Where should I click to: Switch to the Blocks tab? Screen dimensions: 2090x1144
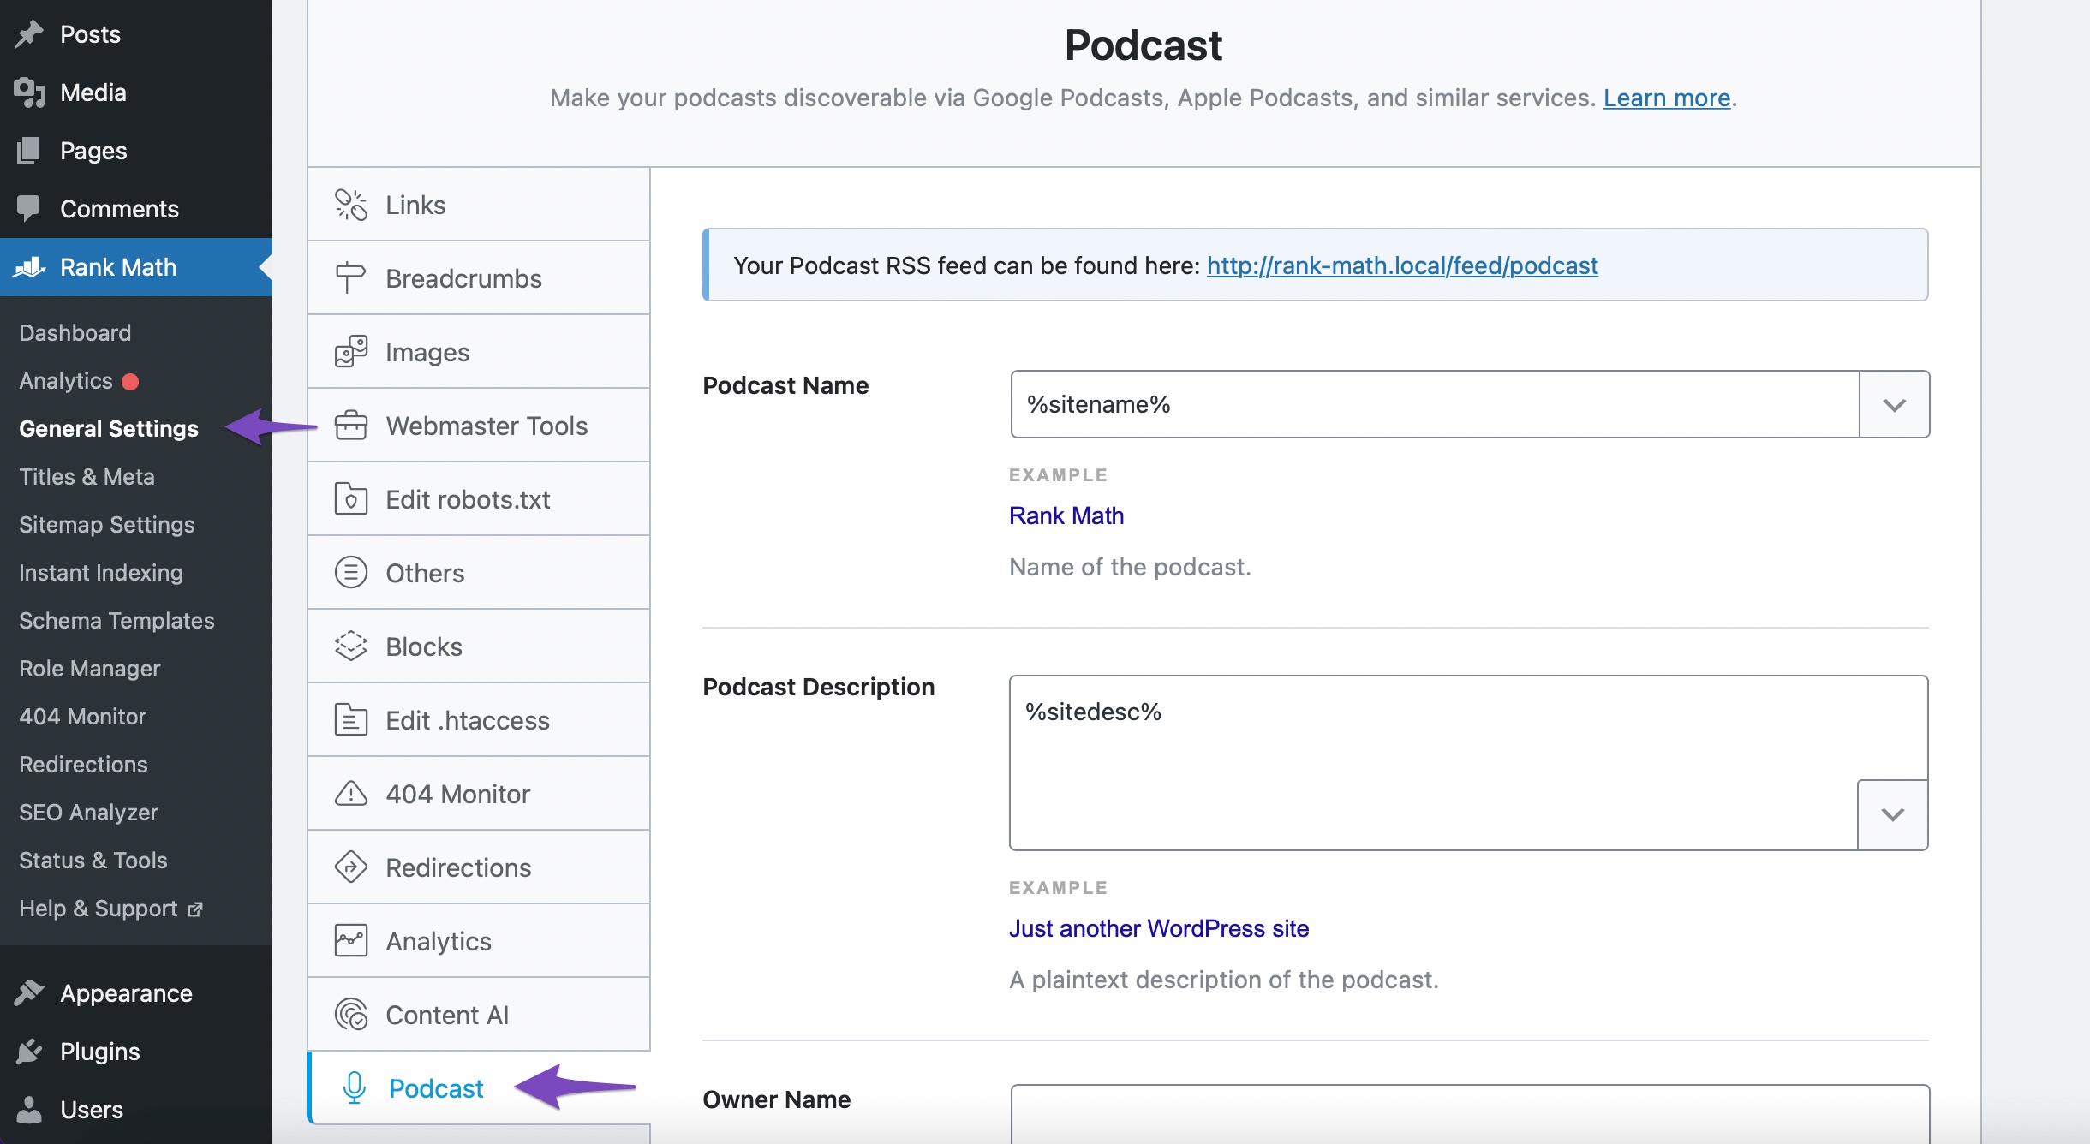click(479, 646)
